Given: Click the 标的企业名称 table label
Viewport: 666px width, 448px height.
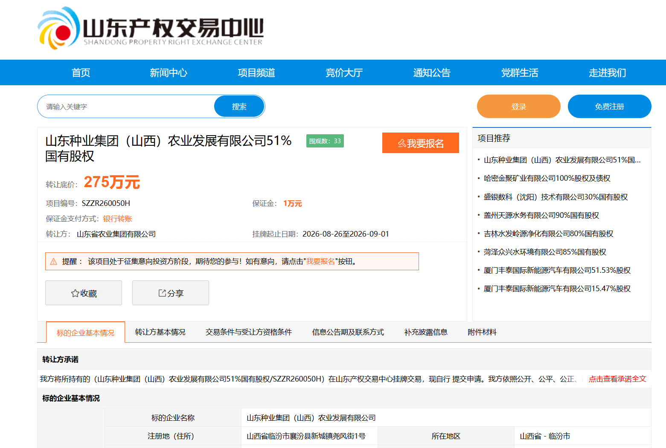Looking at the screenshot, I should click(x=173, y=418).
